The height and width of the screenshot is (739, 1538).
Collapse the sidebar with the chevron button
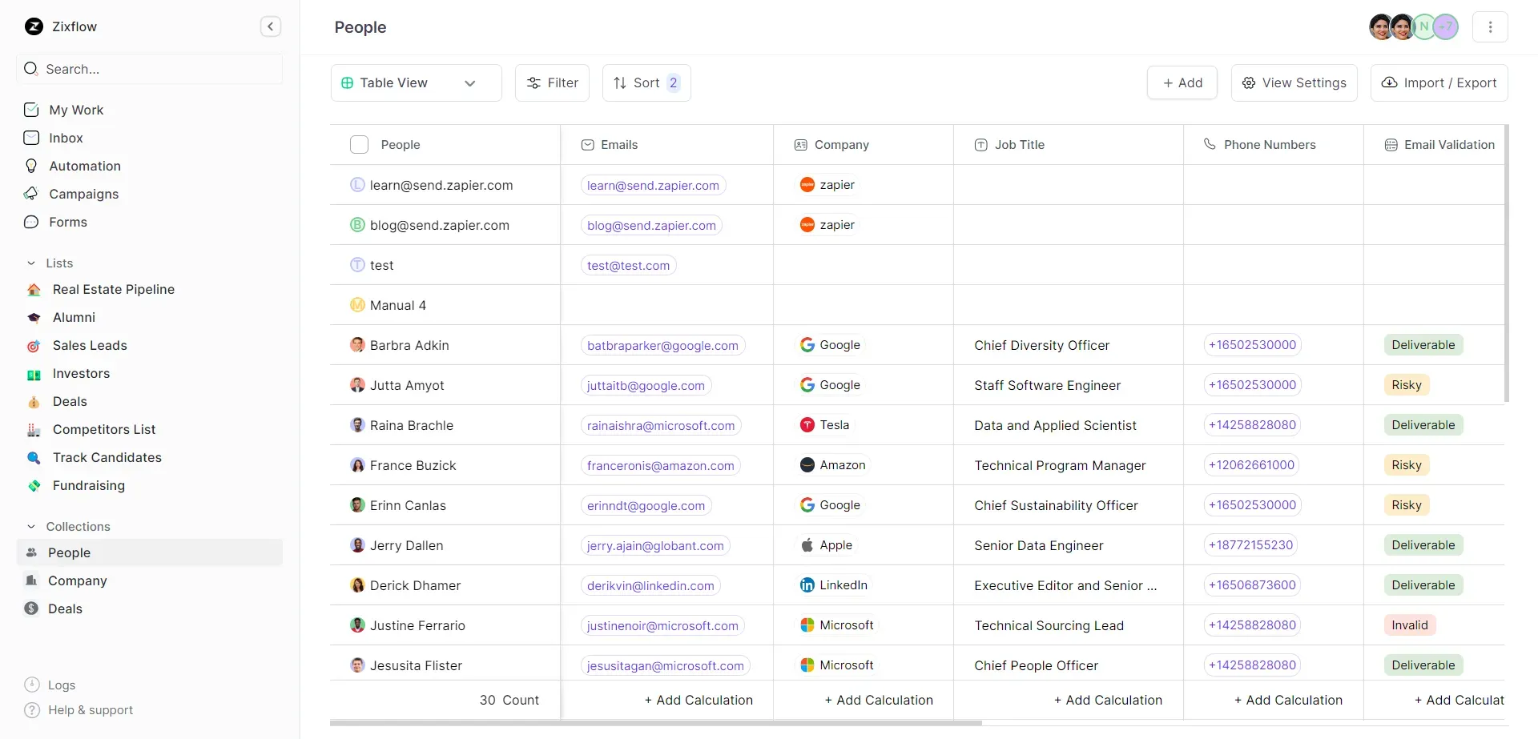(271, 26)
